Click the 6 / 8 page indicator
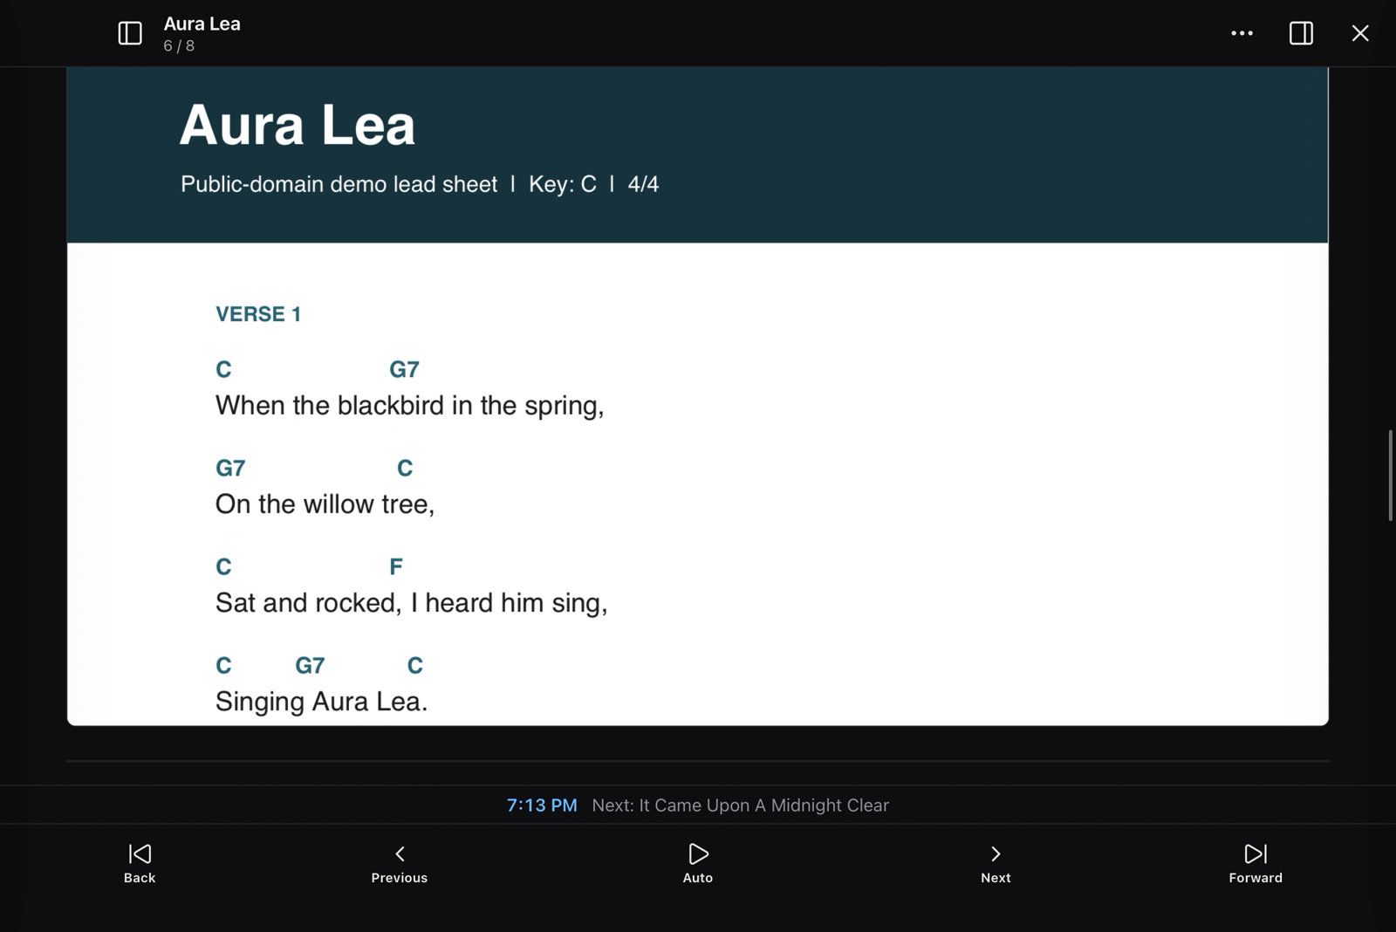This screenshot has width=1396, height=932. [179, 46]
